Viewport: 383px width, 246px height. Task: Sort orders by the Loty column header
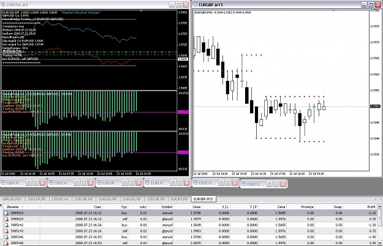(138, 207)
